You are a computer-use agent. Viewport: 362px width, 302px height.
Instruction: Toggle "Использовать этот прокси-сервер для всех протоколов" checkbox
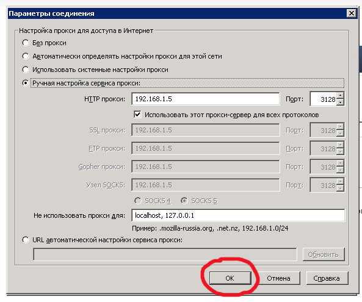click(x=137, y=115)
